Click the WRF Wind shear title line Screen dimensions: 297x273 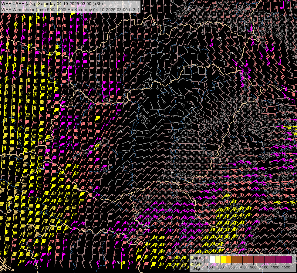70,9
